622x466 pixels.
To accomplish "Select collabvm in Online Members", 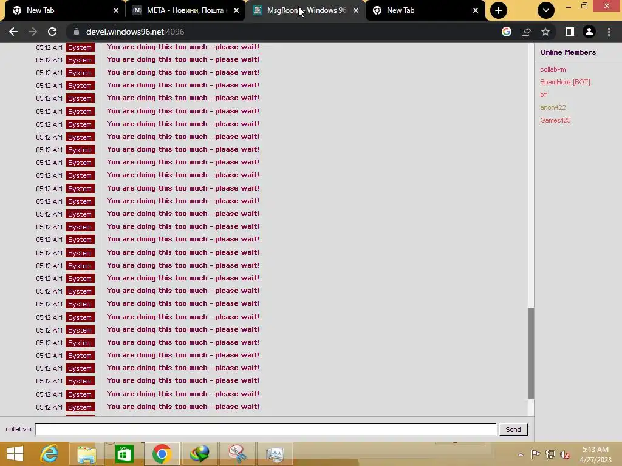I will (553, 69).
